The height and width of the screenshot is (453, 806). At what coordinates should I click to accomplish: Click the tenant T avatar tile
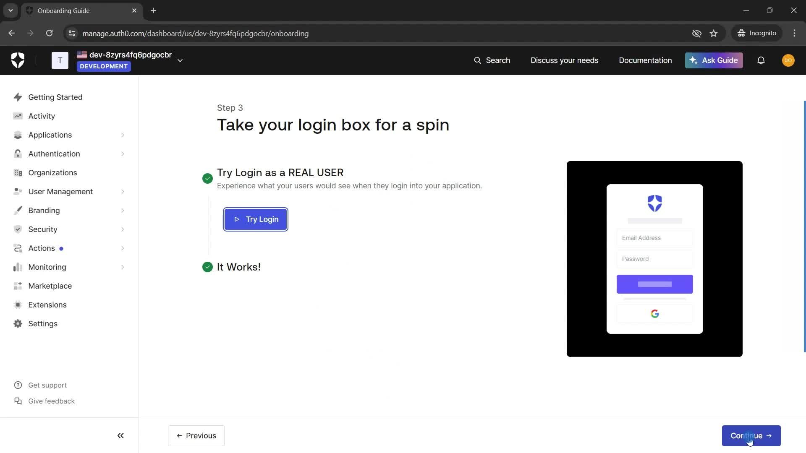(x=60, y=60)
